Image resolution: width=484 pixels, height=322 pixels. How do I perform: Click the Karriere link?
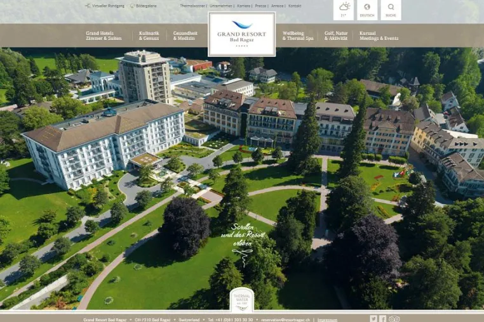243,6
